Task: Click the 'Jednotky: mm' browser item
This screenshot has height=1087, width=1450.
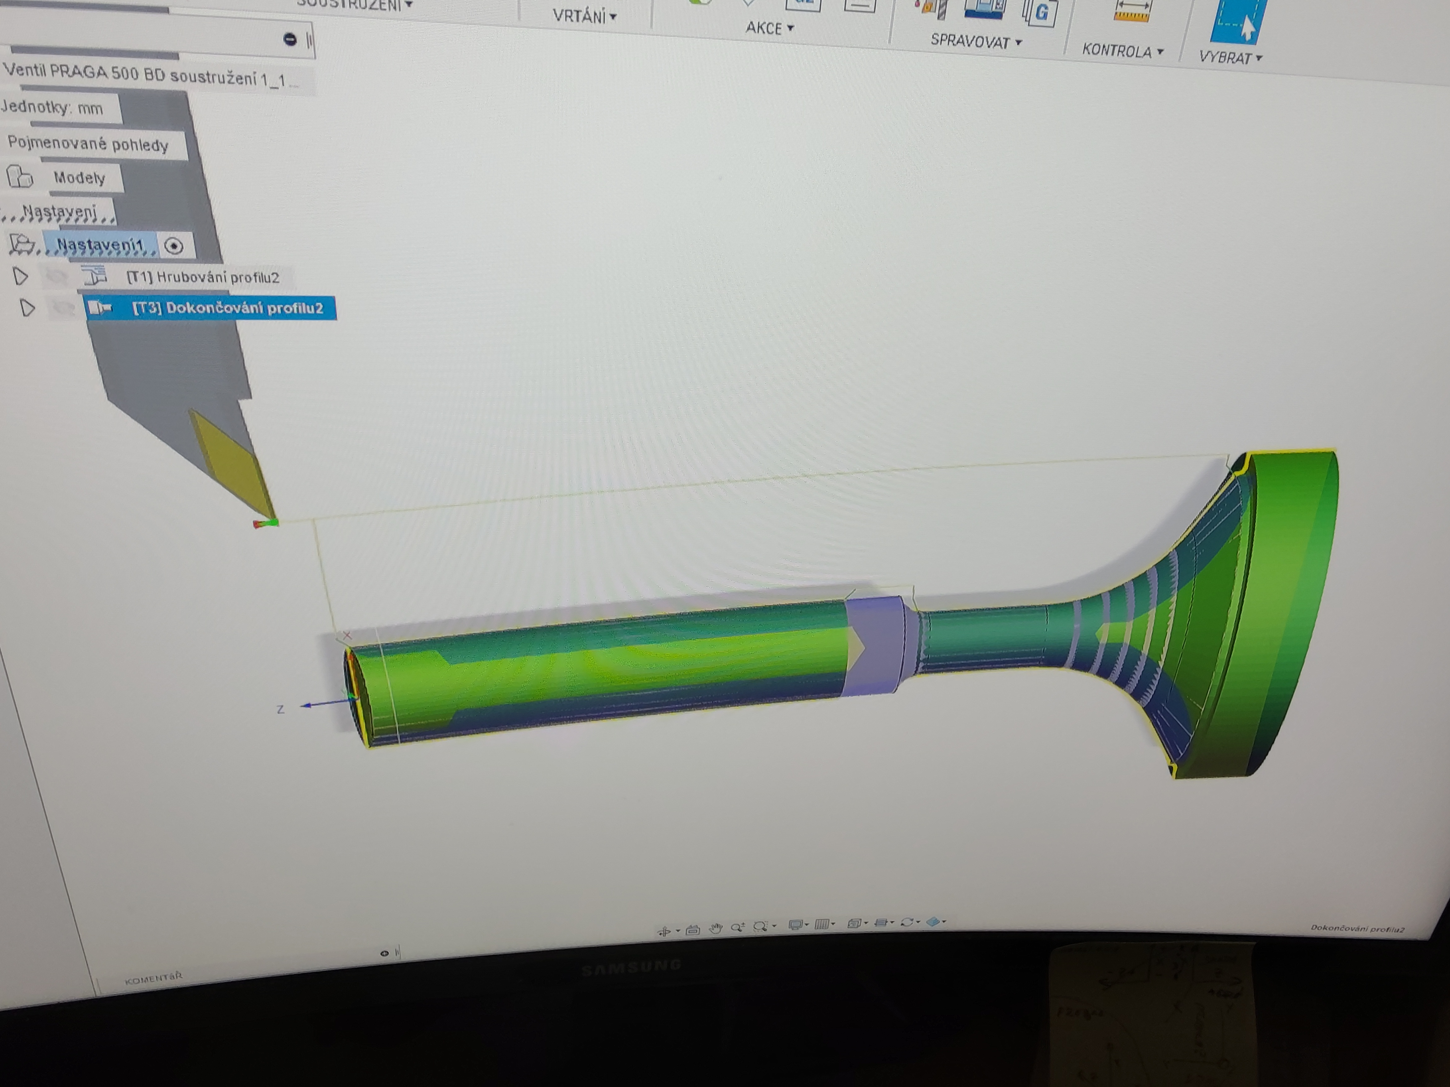Action: [x=53, y=108]
